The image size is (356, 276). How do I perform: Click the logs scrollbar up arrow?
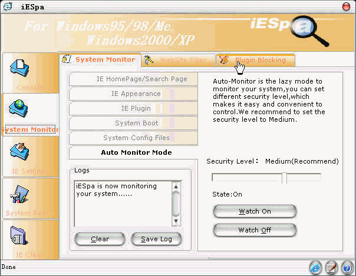click(176, 187)
